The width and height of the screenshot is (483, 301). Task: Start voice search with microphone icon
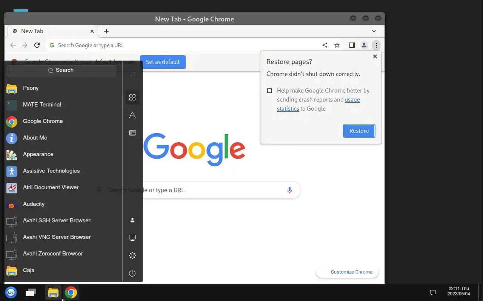point(289,190)
